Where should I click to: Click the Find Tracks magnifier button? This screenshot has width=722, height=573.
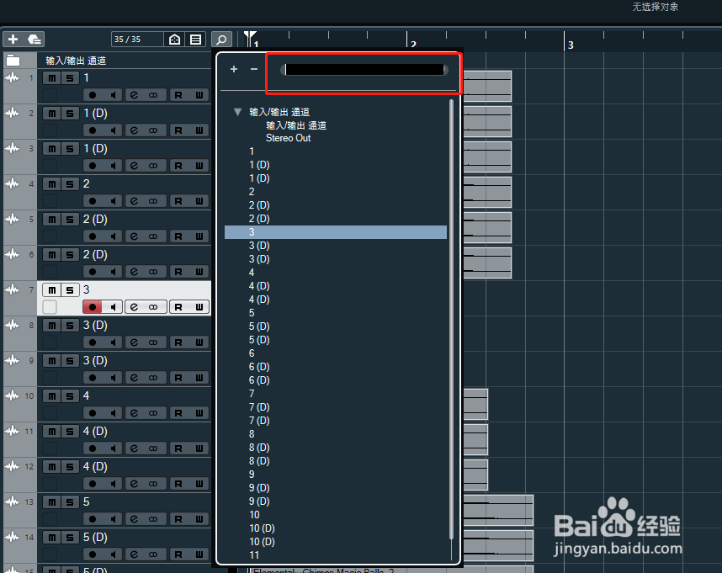(221, 39)
